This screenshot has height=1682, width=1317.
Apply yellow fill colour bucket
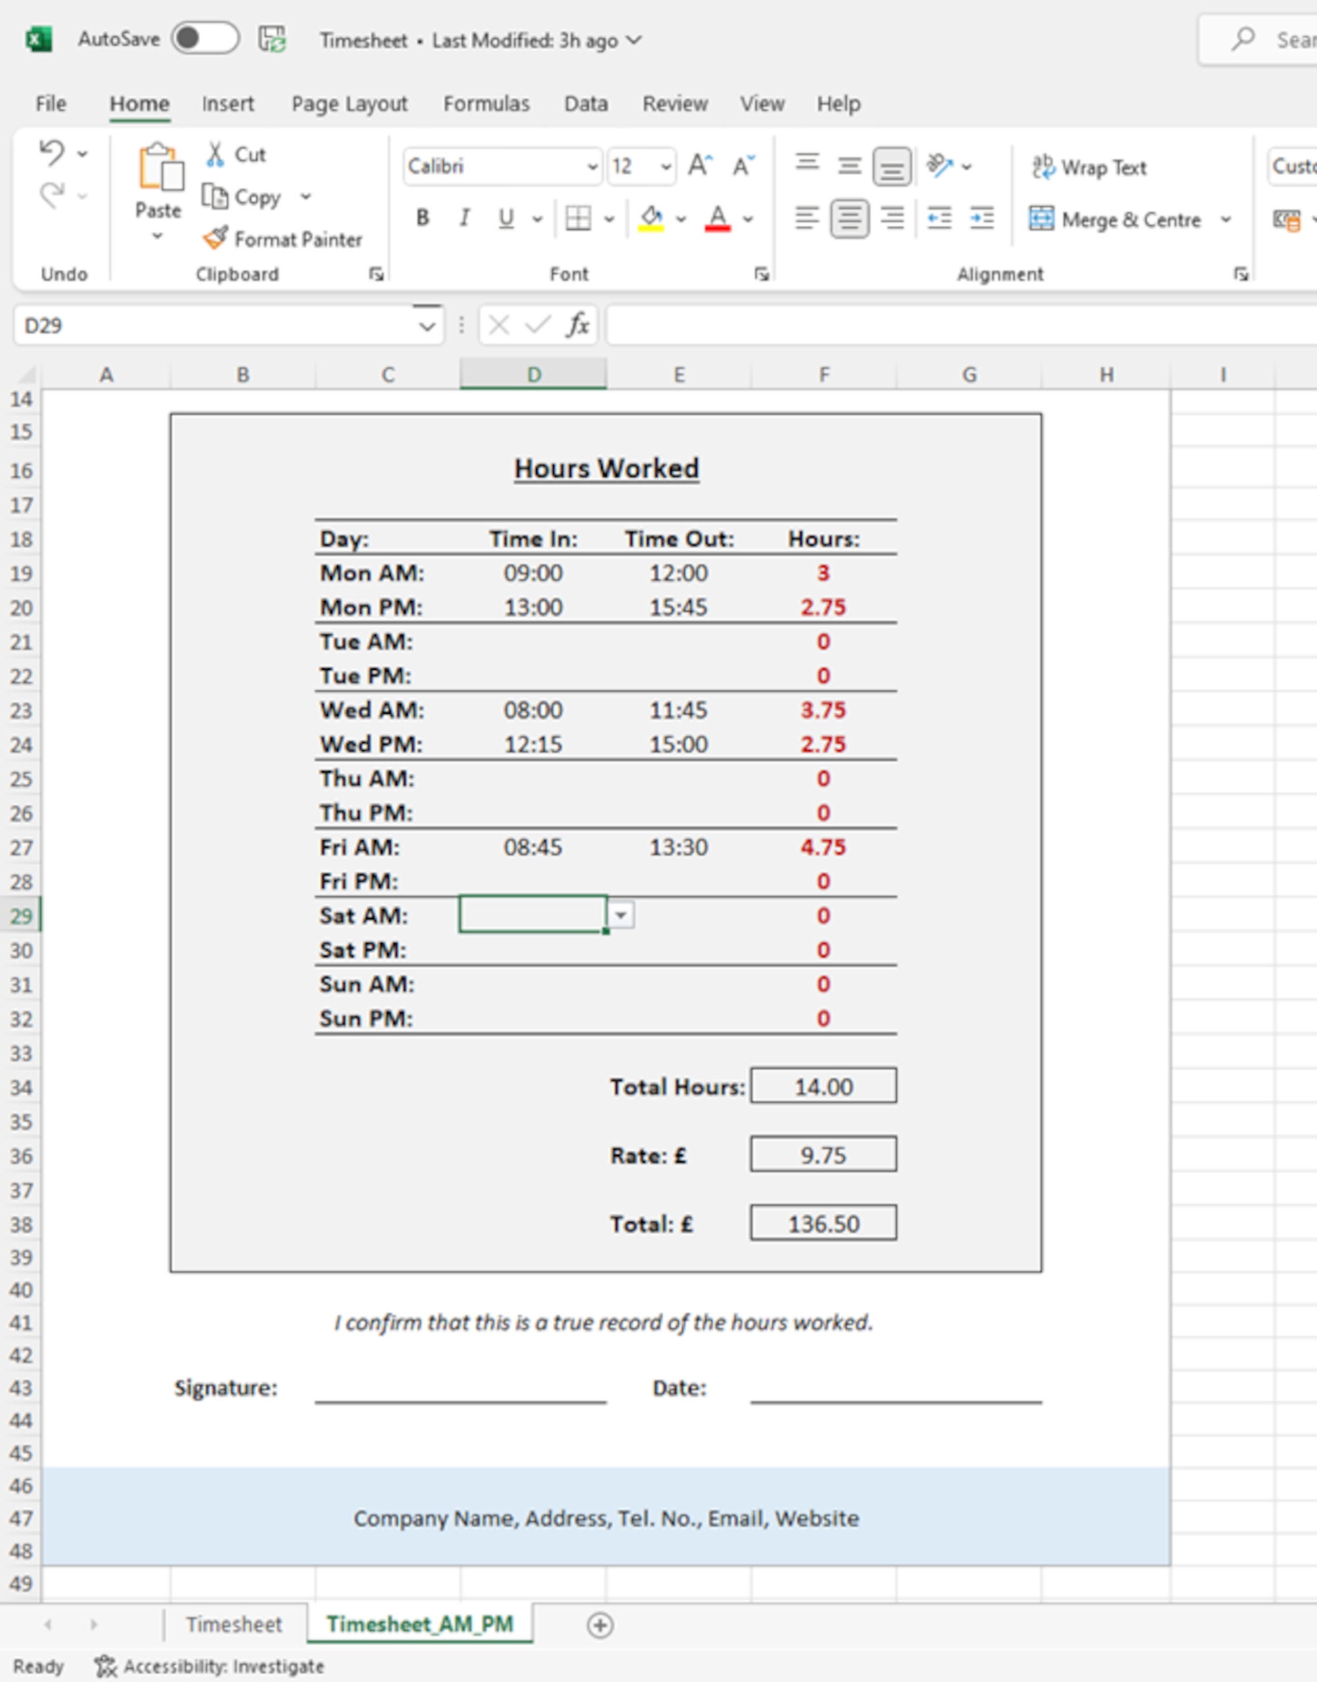651,218
